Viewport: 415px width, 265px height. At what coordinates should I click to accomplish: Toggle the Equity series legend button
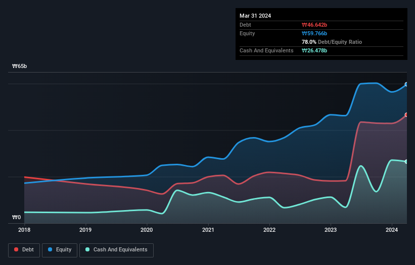coord(60,250)
